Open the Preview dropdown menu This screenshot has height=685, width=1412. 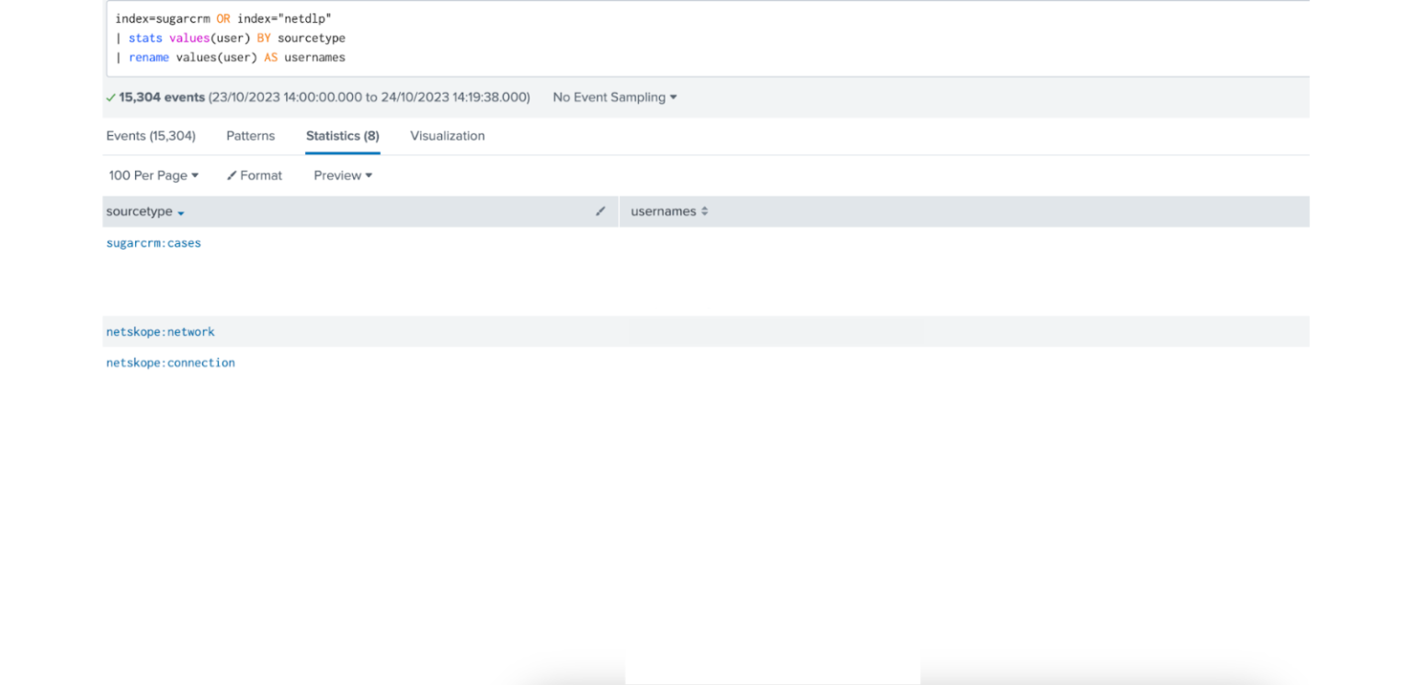(343, 175)
